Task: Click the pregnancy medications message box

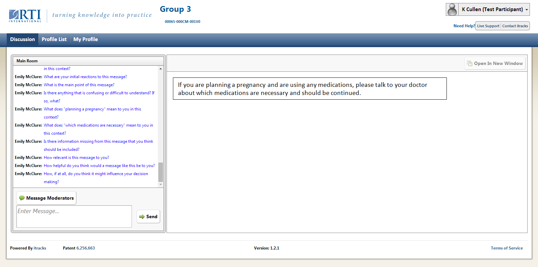Action: coord(310,89)
